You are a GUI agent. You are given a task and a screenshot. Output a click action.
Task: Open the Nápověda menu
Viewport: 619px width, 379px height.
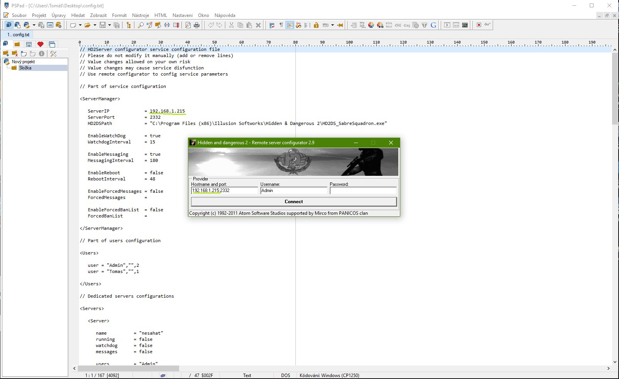[x=225, y=15]
